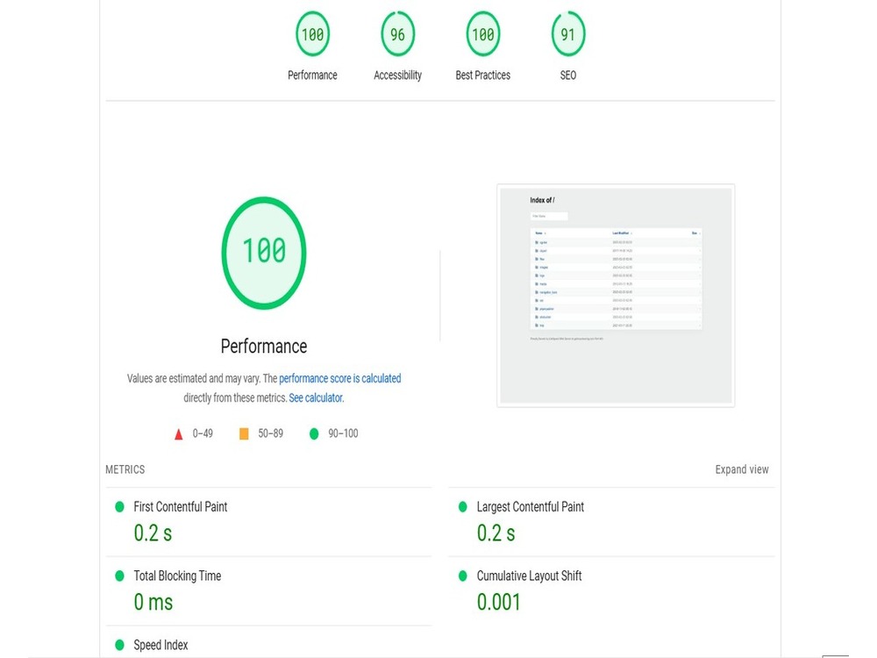Click the large 100 Performance gauge
The image size is (877, 658).
[263, 253]
